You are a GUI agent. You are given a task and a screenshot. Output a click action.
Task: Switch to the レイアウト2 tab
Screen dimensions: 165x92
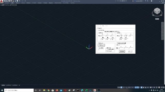15,85
